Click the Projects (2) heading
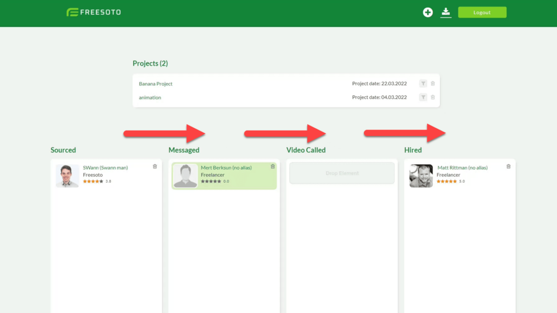557x313 pixels. tap(150, 64)
